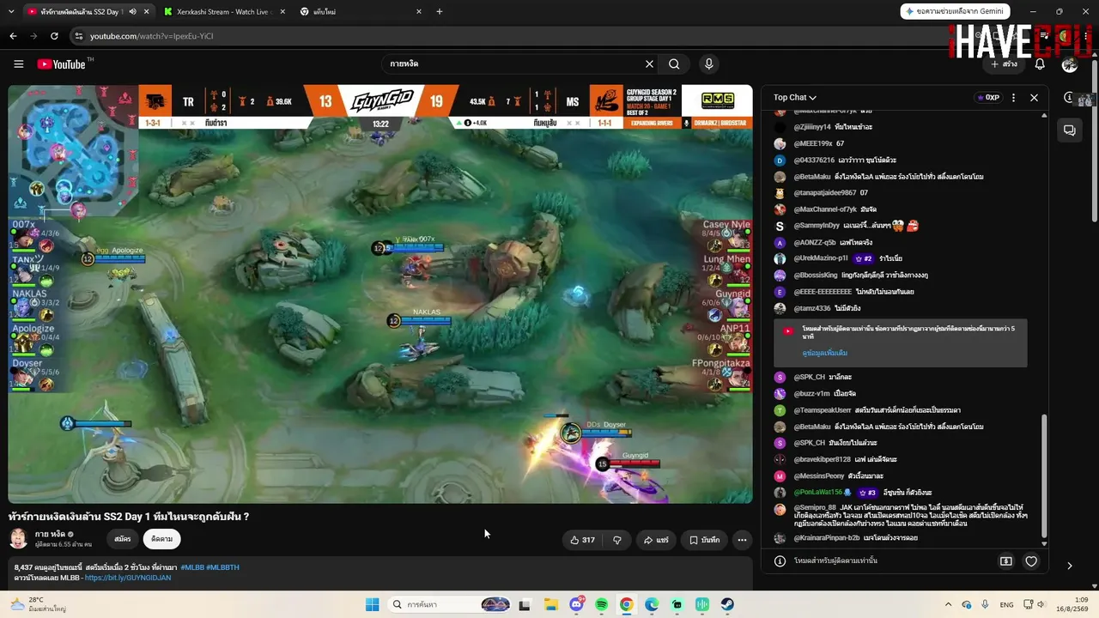Open the chat side panel icon
Screen dimensions: 1099x618
(x=1070, y=130)
